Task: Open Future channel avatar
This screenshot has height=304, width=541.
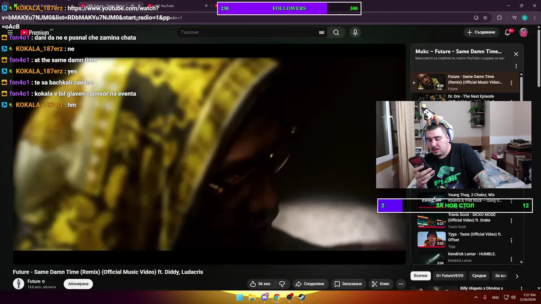Action: pos(19,284)
